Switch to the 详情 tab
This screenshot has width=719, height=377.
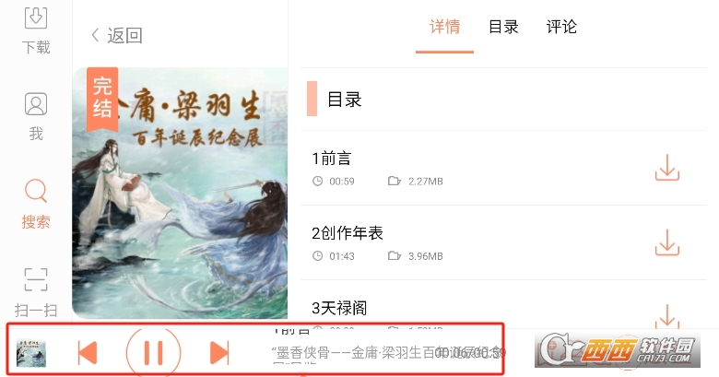(444, 27)
